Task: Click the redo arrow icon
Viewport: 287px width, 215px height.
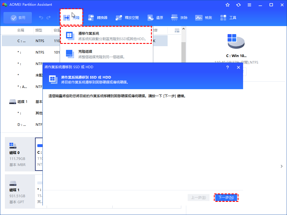Action: [x=49, y=17]
